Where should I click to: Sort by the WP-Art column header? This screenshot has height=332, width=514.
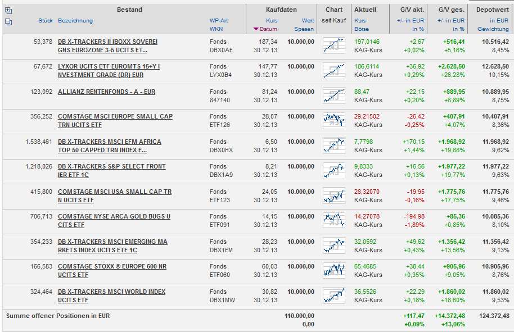click(218, 21)
